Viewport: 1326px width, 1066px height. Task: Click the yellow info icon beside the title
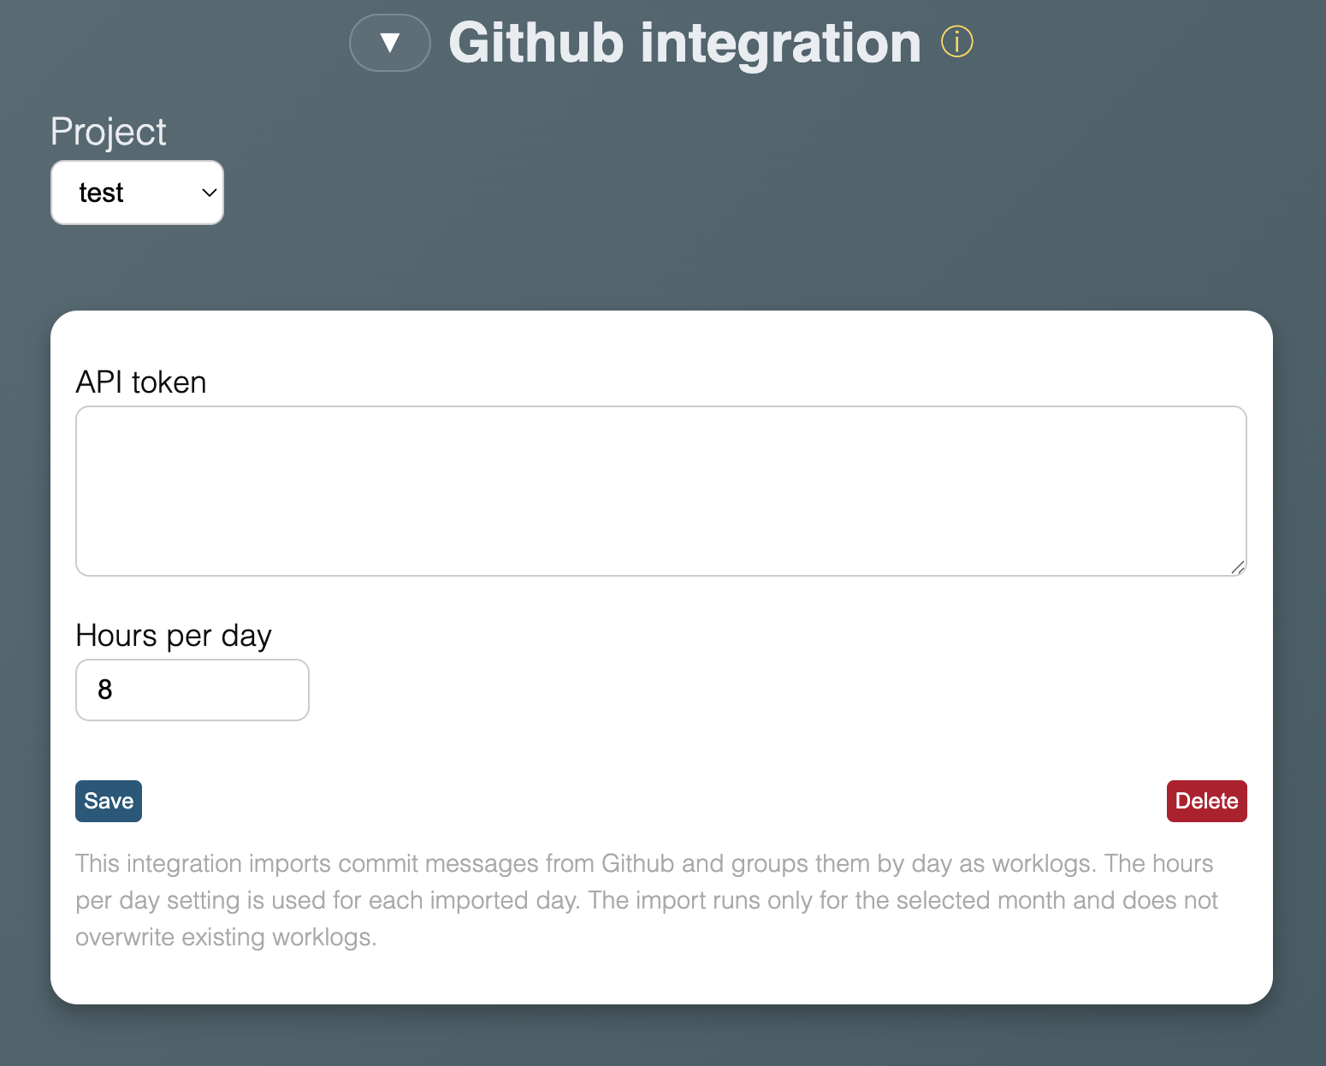[x=957, y=42]
